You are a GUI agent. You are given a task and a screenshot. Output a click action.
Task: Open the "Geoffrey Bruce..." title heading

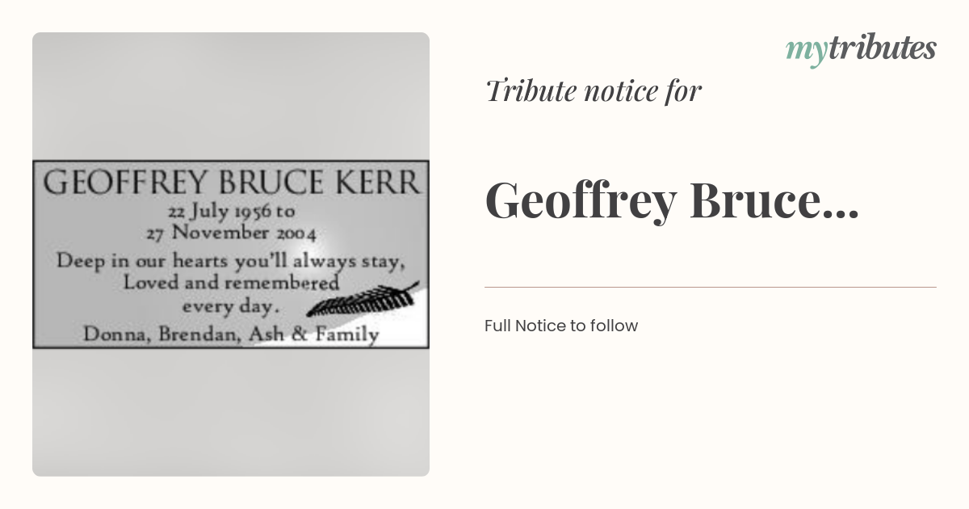point(672,201)
